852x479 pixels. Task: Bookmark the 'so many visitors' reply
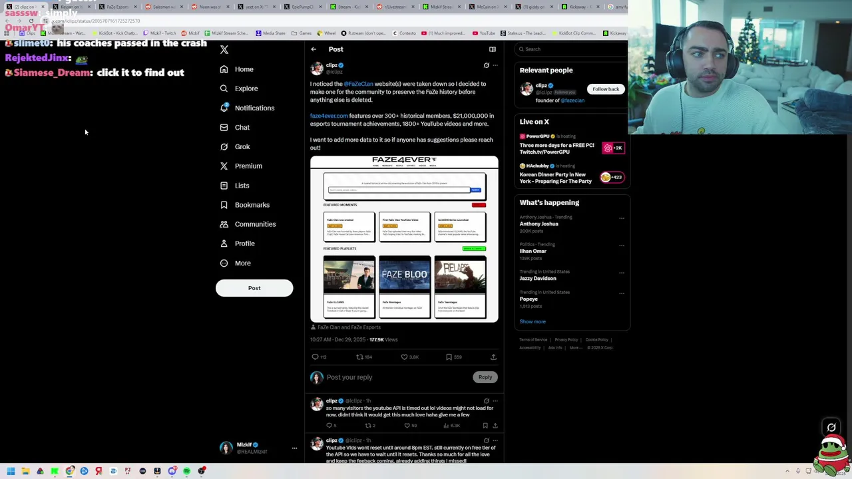click(485, 426)
